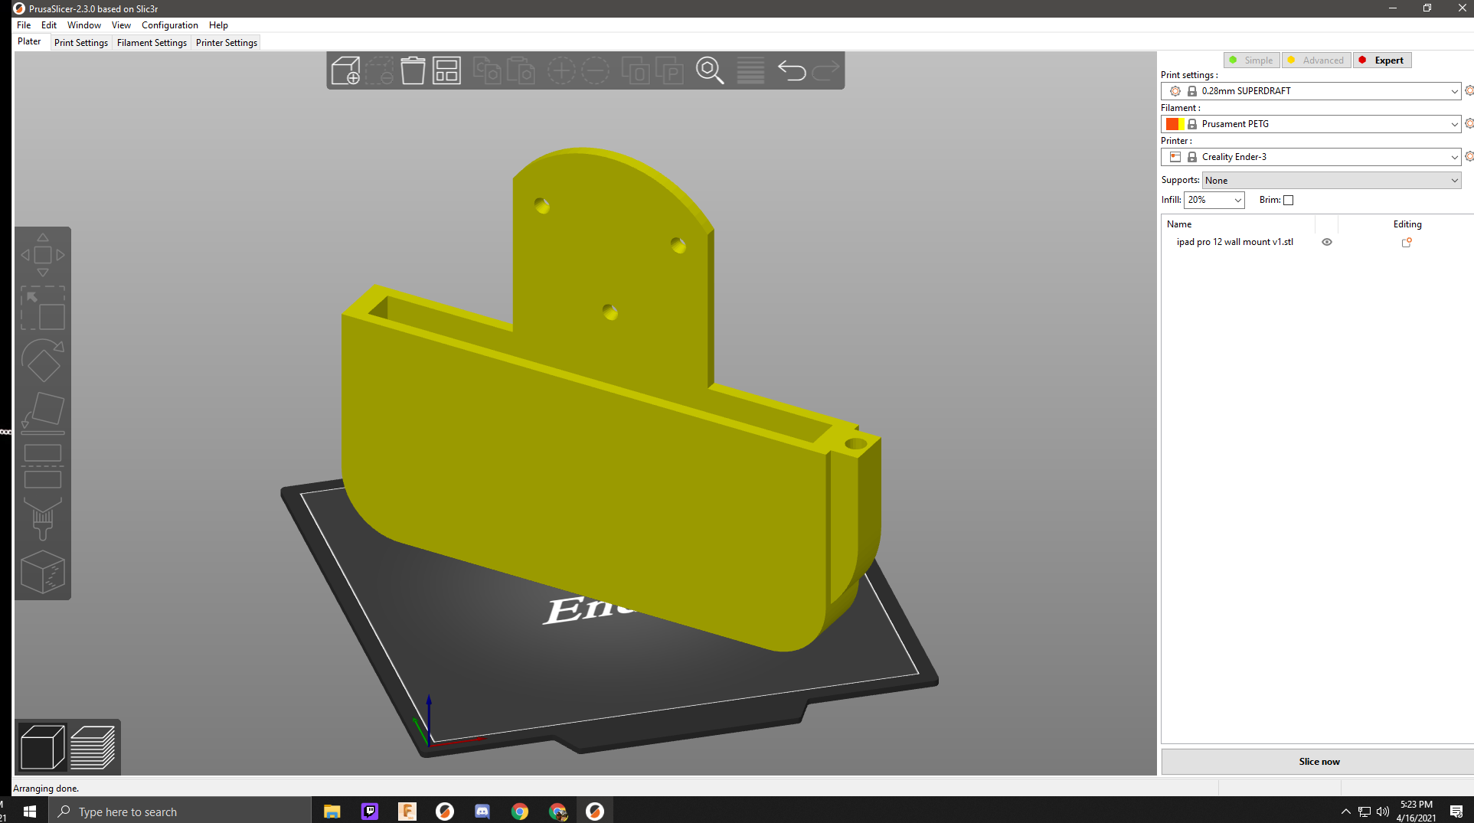Screen dimensions: 1474x823
Task: Open the Window menu
Action: click(x=84, y=25)
